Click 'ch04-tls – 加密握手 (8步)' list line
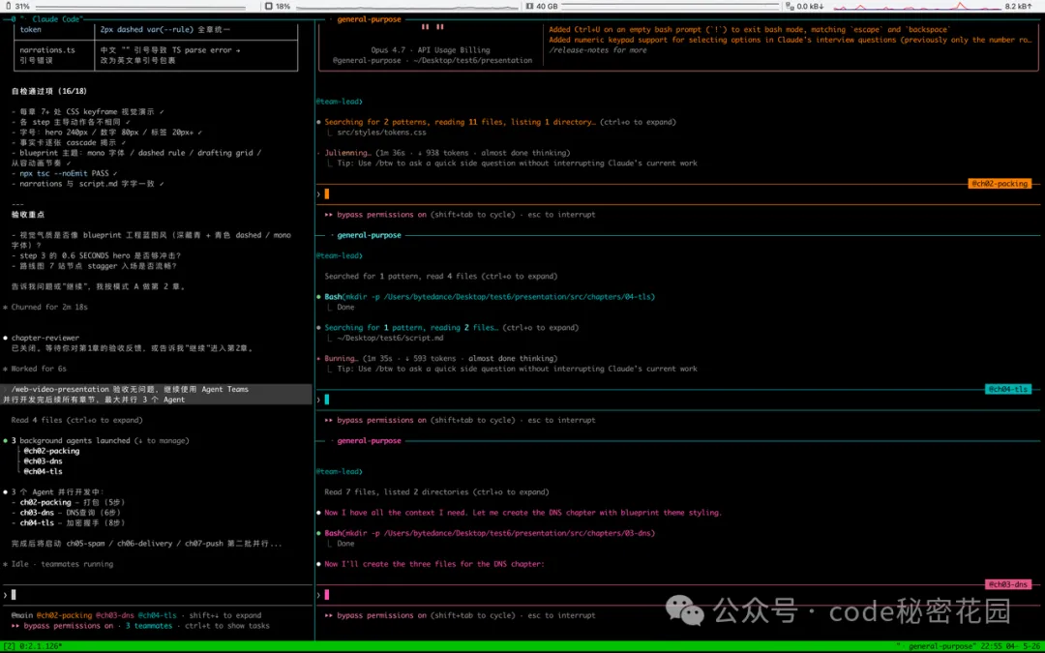 pos(72,523)
